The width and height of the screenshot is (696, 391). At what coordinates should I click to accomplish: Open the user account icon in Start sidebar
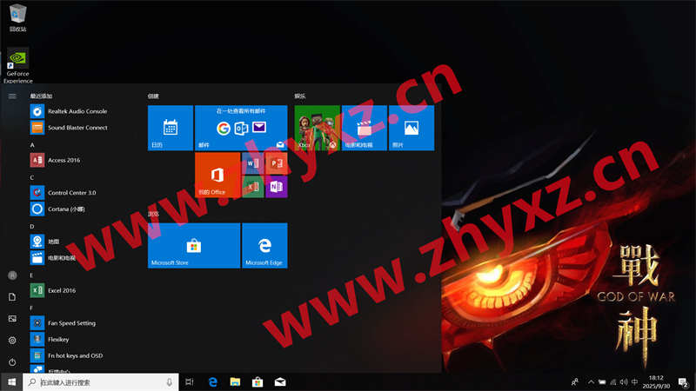pyautogui.click(x=12, y=275)
